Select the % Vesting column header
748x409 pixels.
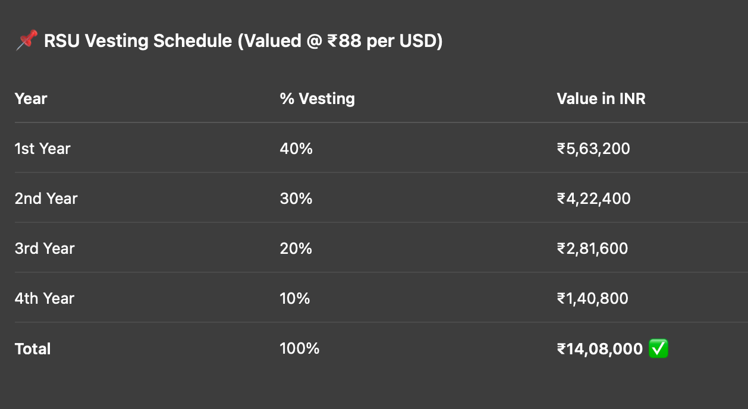click(x=317, y=99)
